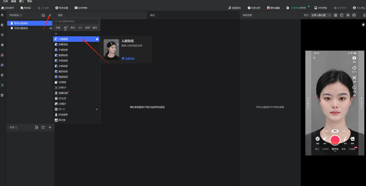Expand the 2D UI submenu arrow
The width and height of the screenshot is (366, 186).
[97, 109]
